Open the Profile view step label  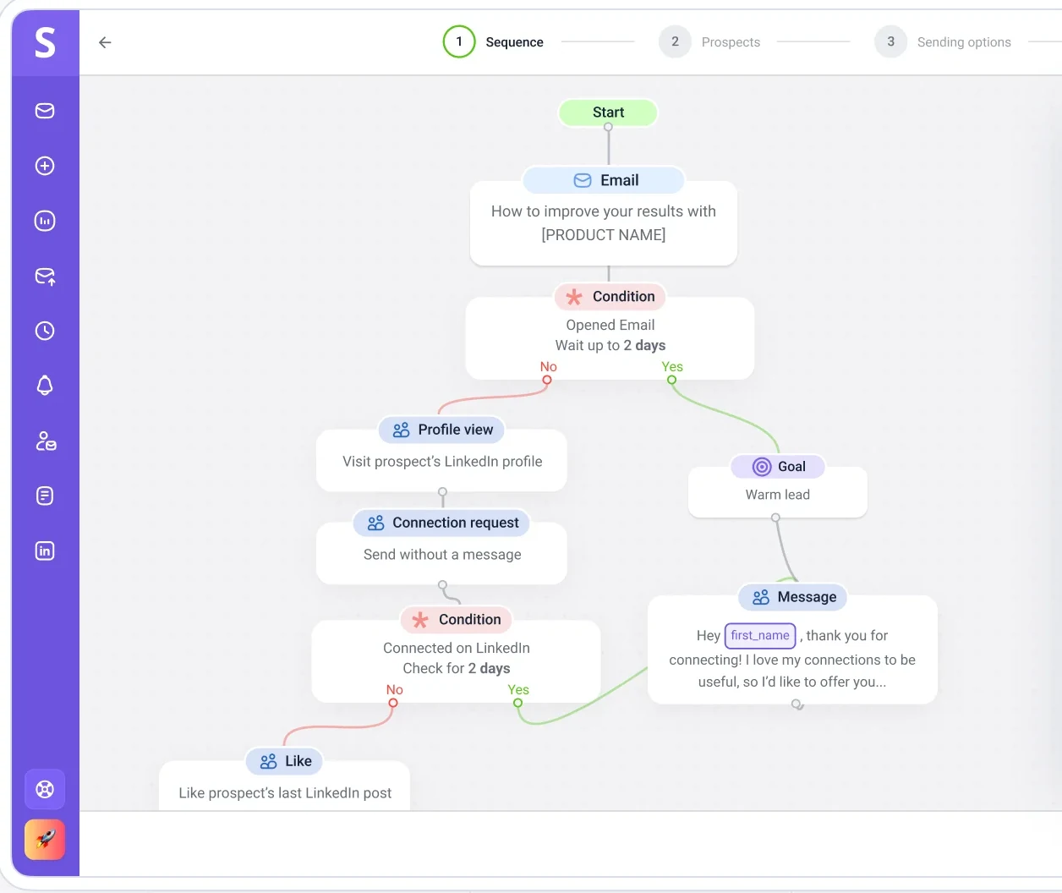click(441, 430)
